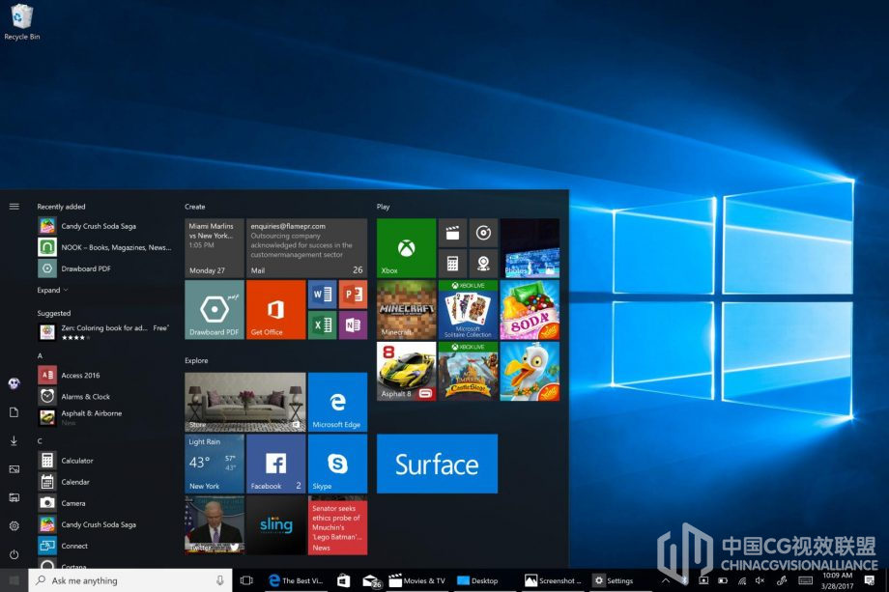Open the battery tray icon
This screenshot has height=592, width=889.
pyautogui.click(x=723, y=580)
